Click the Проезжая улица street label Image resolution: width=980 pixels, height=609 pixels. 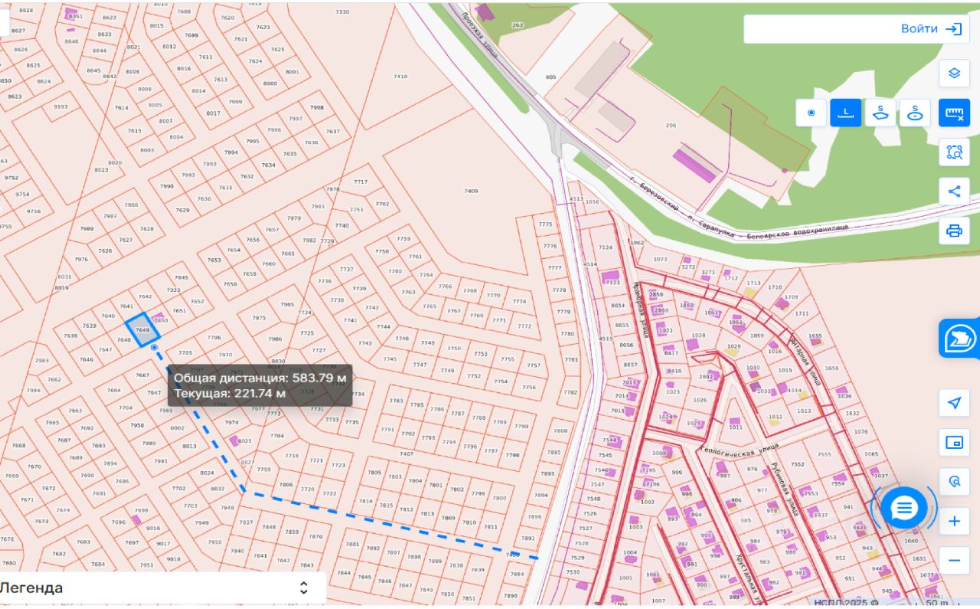(x=479, y=37)
